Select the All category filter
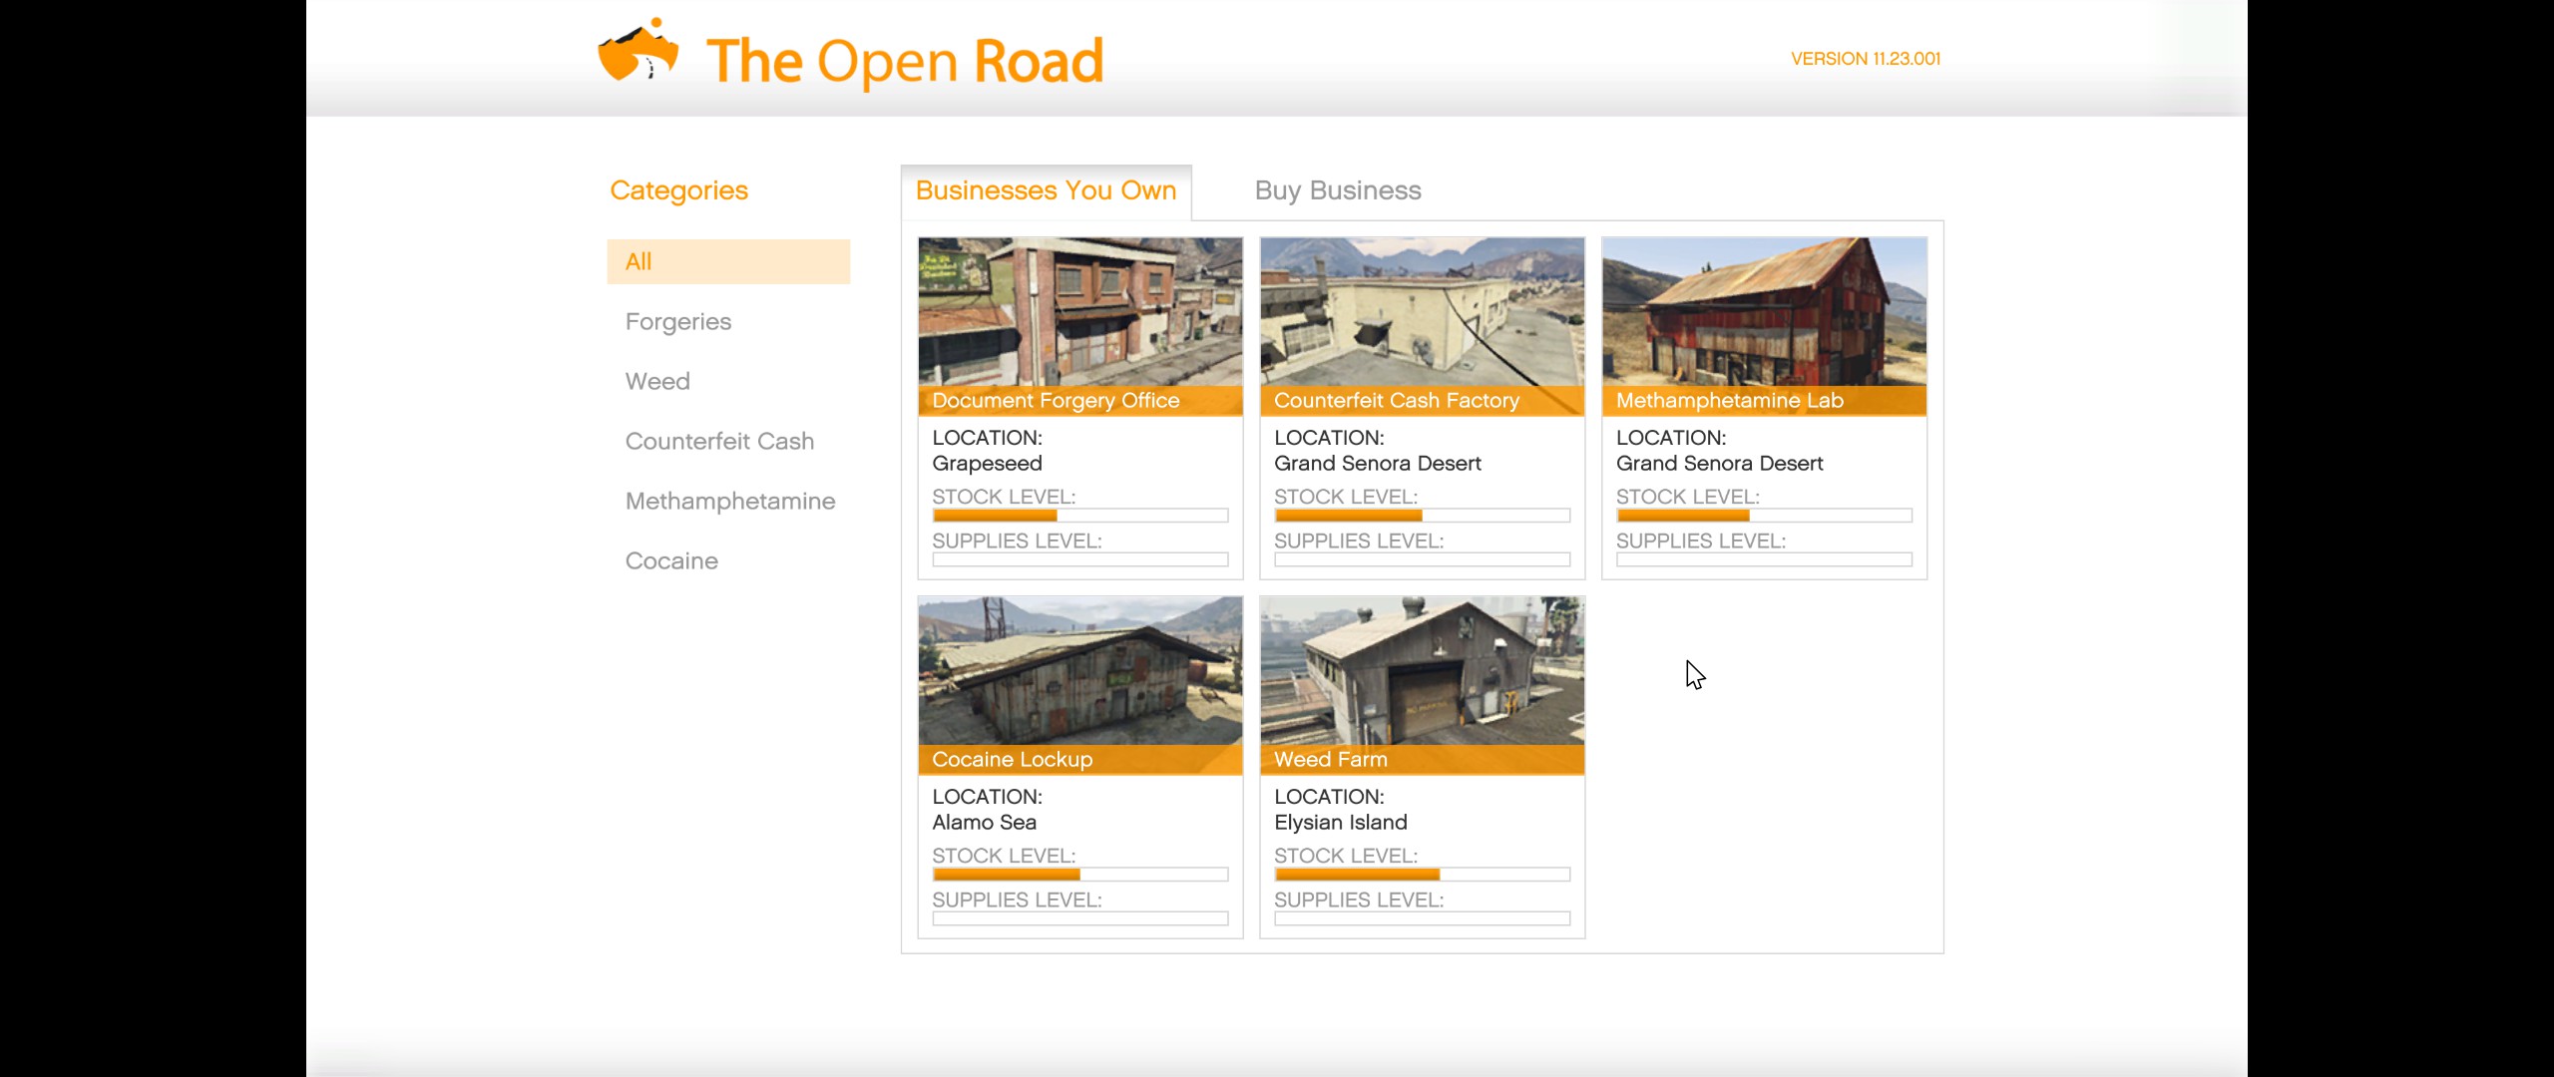Viewport: 2554px width, 1077px height. click(728, 261)
